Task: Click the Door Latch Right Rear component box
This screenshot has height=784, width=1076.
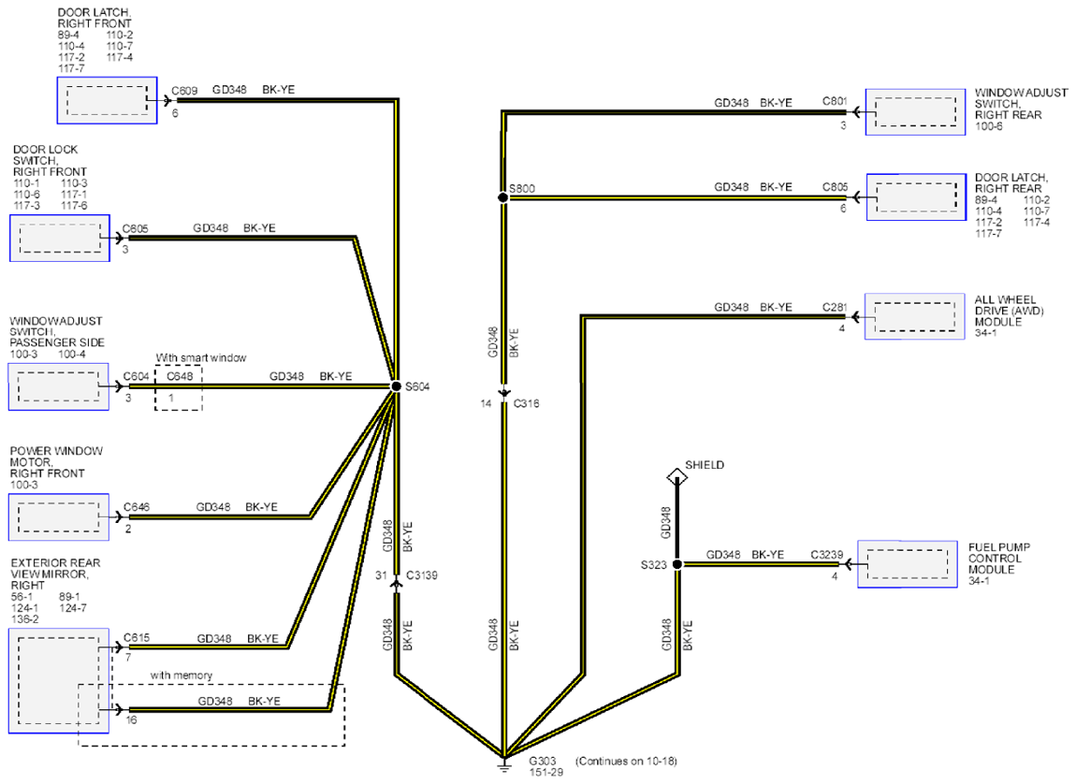Action: (916, 197)
